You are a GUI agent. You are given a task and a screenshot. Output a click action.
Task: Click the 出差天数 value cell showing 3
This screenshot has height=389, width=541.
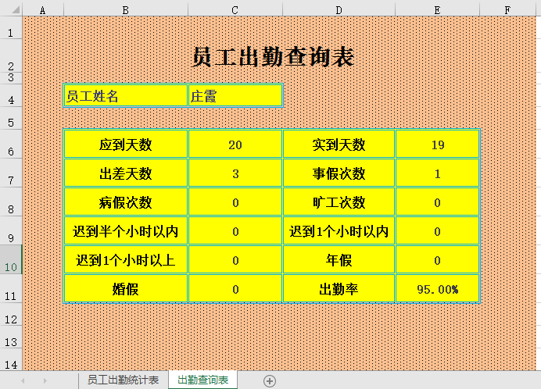click(x=235, y=173)
